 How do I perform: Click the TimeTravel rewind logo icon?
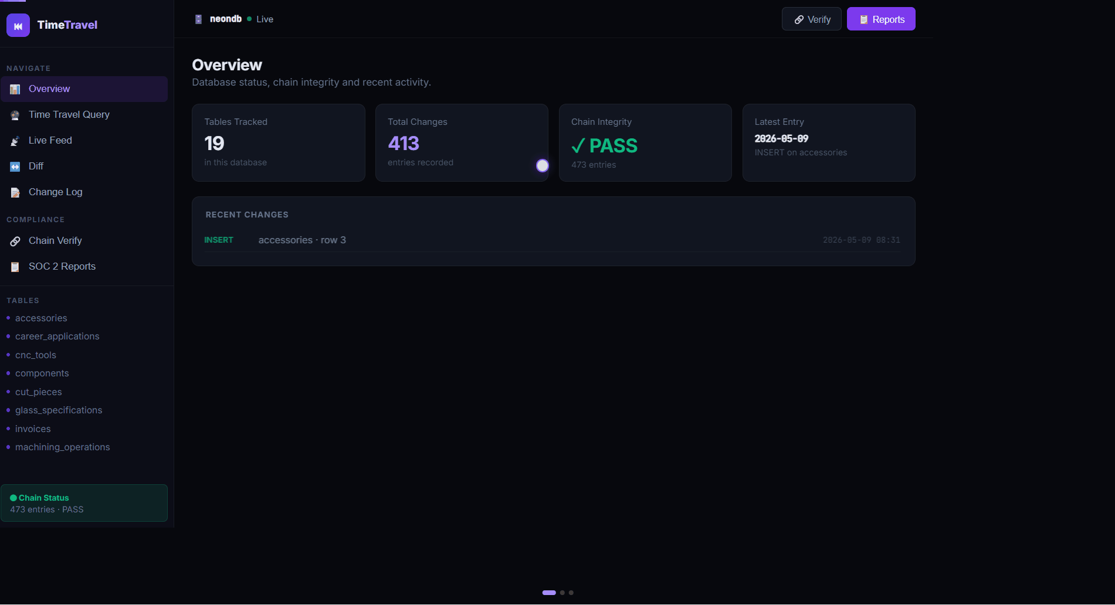(x=18, y=25)
